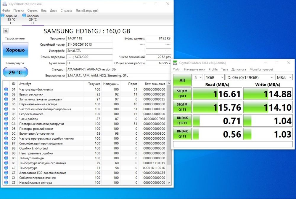
Task: Open the D: 0% drive selection dropdown
Action: pos(250,77)
